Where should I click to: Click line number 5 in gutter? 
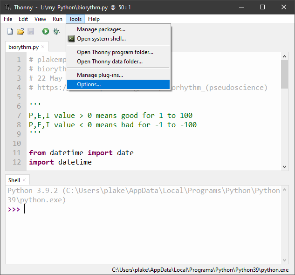pos(19,97)
